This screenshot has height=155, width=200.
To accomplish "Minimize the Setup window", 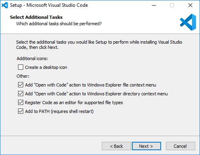I will (154, 5).
